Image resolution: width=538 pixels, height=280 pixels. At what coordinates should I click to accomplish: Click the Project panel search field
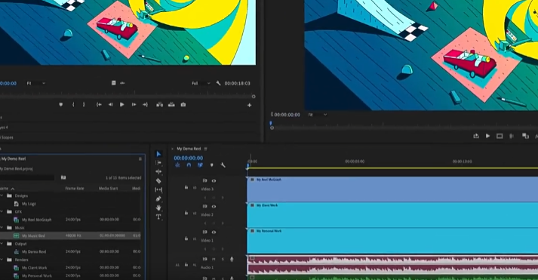[x=26, y=177]
